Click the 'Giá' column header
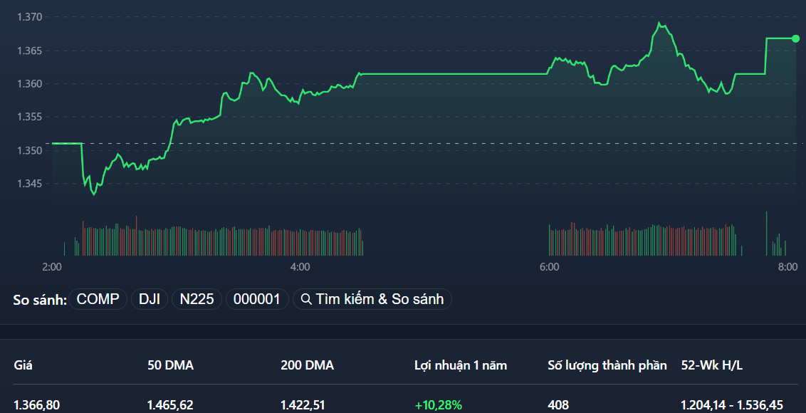This screenshot has height=413, width=806. click(x=21, y=365)
